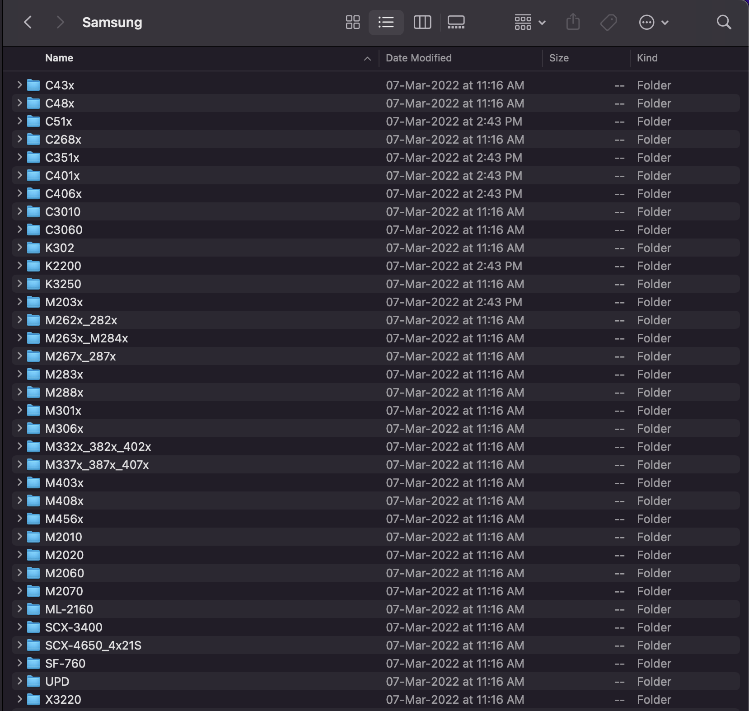Click the C51x date modified cell

(x=454, y=122)
